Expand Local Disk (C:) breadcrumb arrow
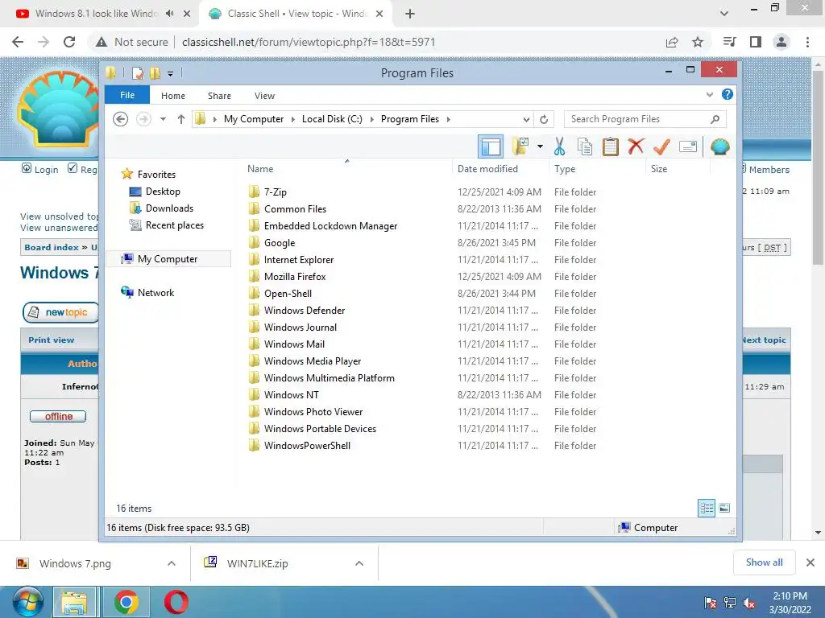The image size is (825, 618). (x=372, y=119)
